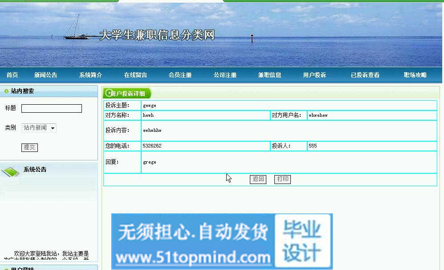Click the 投诉内容 label cell
The image size is (444, 270).
(x=122, y=131)
